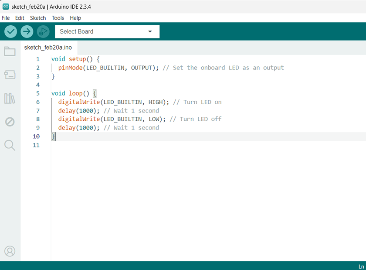The height and width of the screenshot is (270, 366).
Task: Open the Debug panel sidebar icon
Action: [10, 122]
